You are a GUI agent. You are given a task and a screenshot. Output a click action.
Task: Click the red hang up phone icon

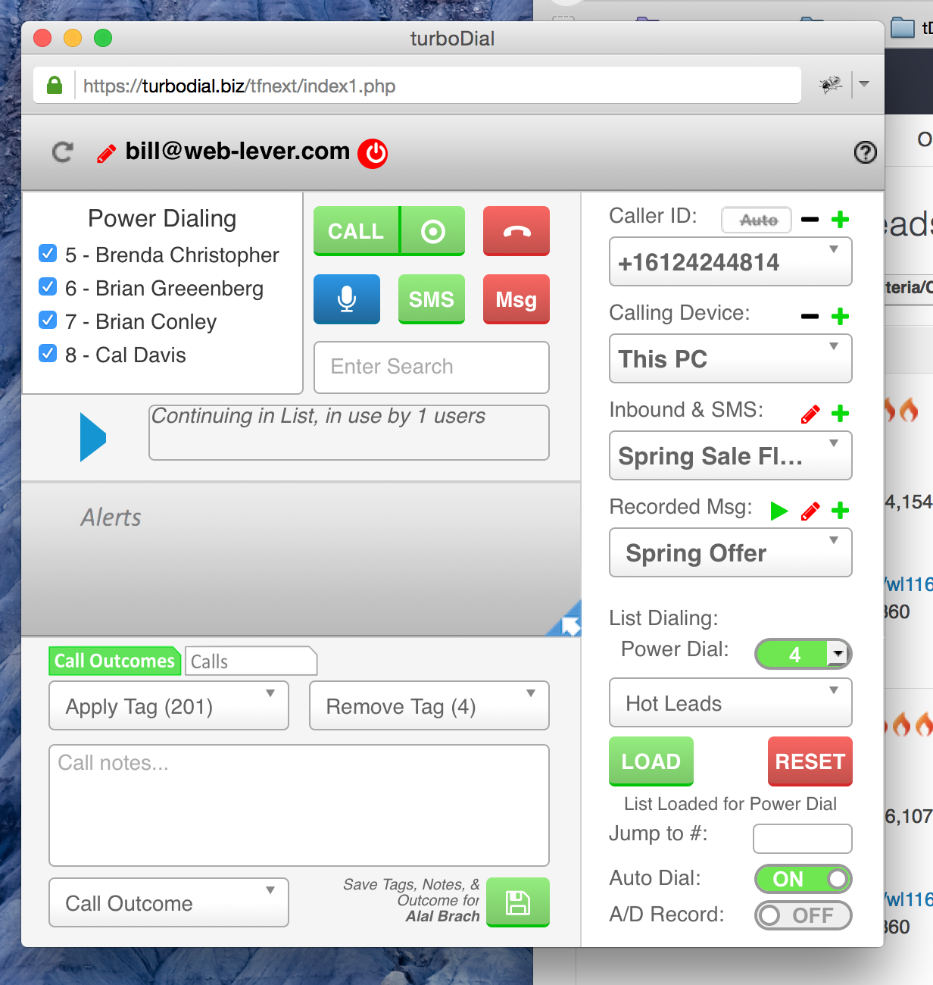tap(516, 231)
